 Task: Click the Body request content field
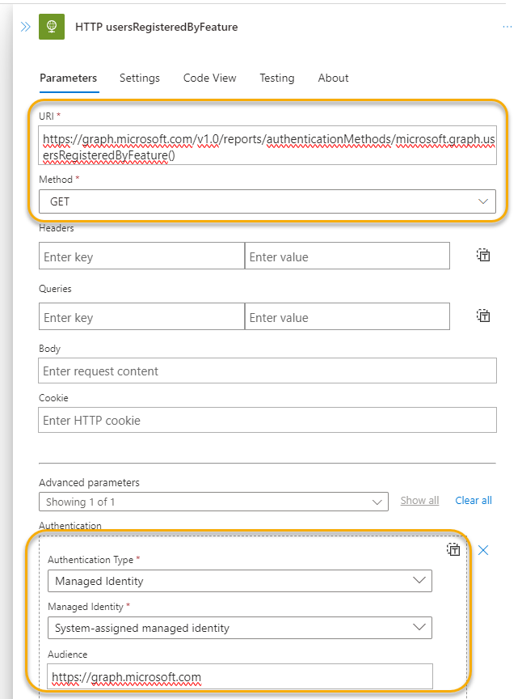point(267,371)
